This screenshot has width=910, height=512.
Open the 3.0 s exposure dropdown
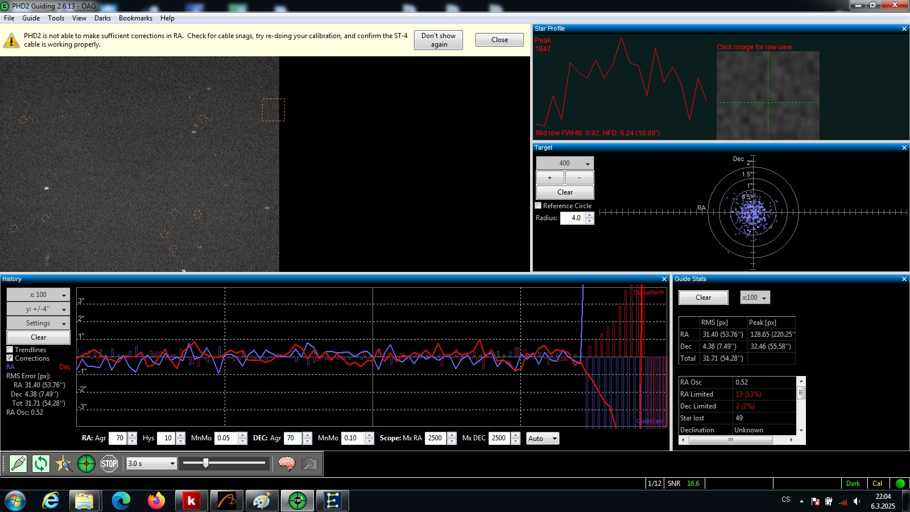pyautogui.click(x=151, y=464)
